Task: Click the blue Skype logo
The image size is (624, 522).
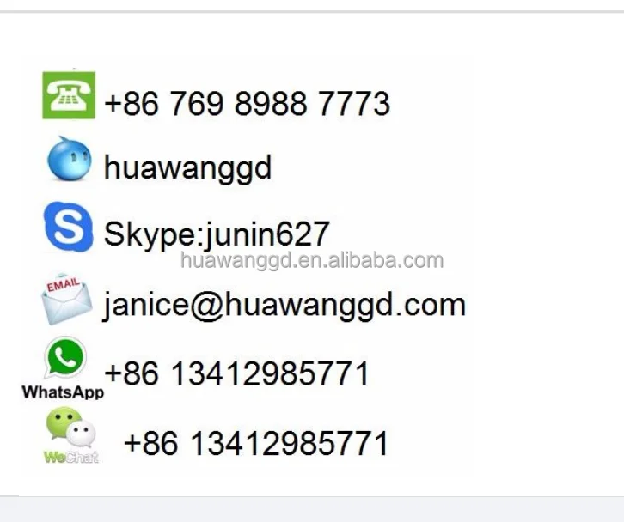Action: coord(69,227)
